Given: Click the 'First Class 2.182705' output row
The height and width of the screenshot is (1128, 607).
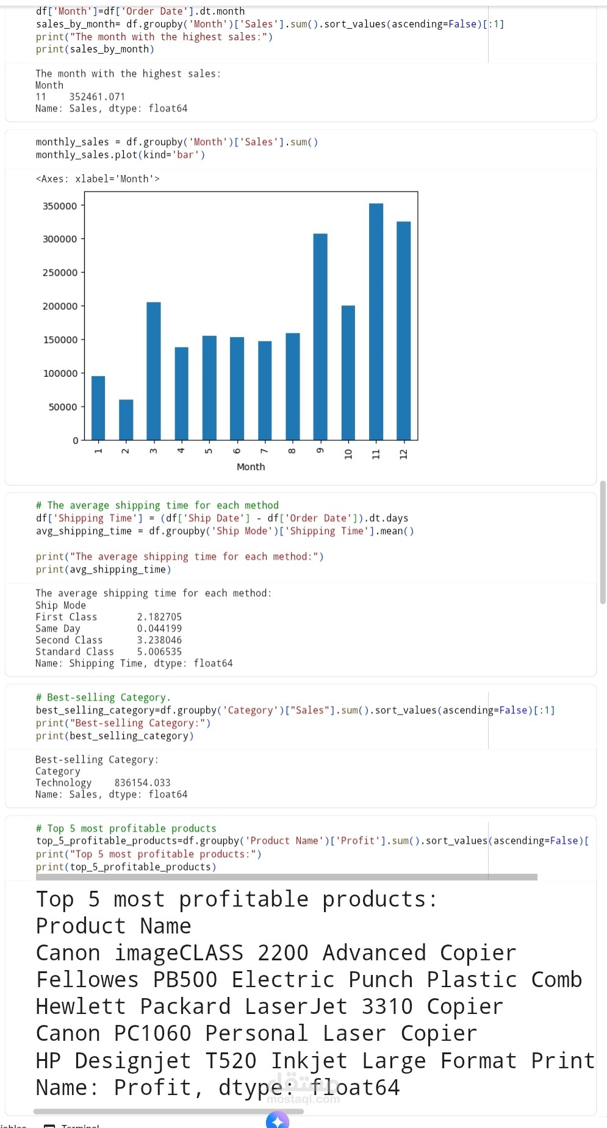Looking at the screenshot, I should pyautogui.click(x=109, y=617).
